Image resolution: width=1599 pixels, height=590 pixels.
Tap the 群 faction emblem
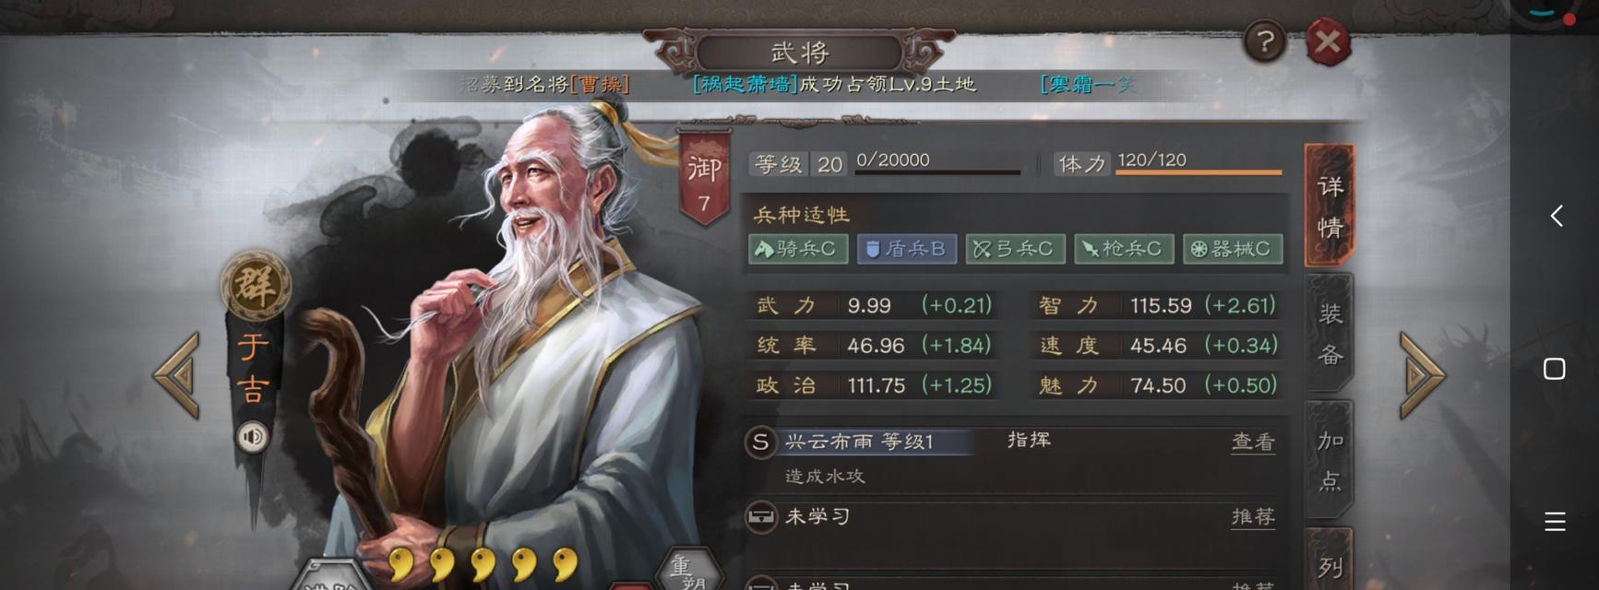pos(256,286)
